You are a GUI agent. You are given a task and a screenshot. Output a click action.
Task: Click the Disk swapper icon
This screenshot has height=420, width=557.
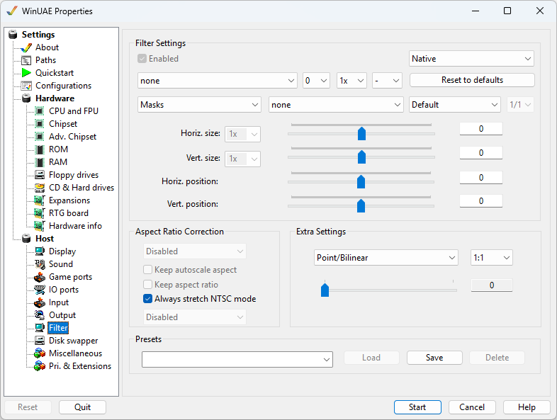40,341
